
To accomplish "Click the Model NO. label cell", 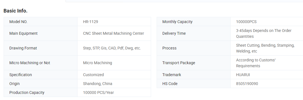I will 41,22.
